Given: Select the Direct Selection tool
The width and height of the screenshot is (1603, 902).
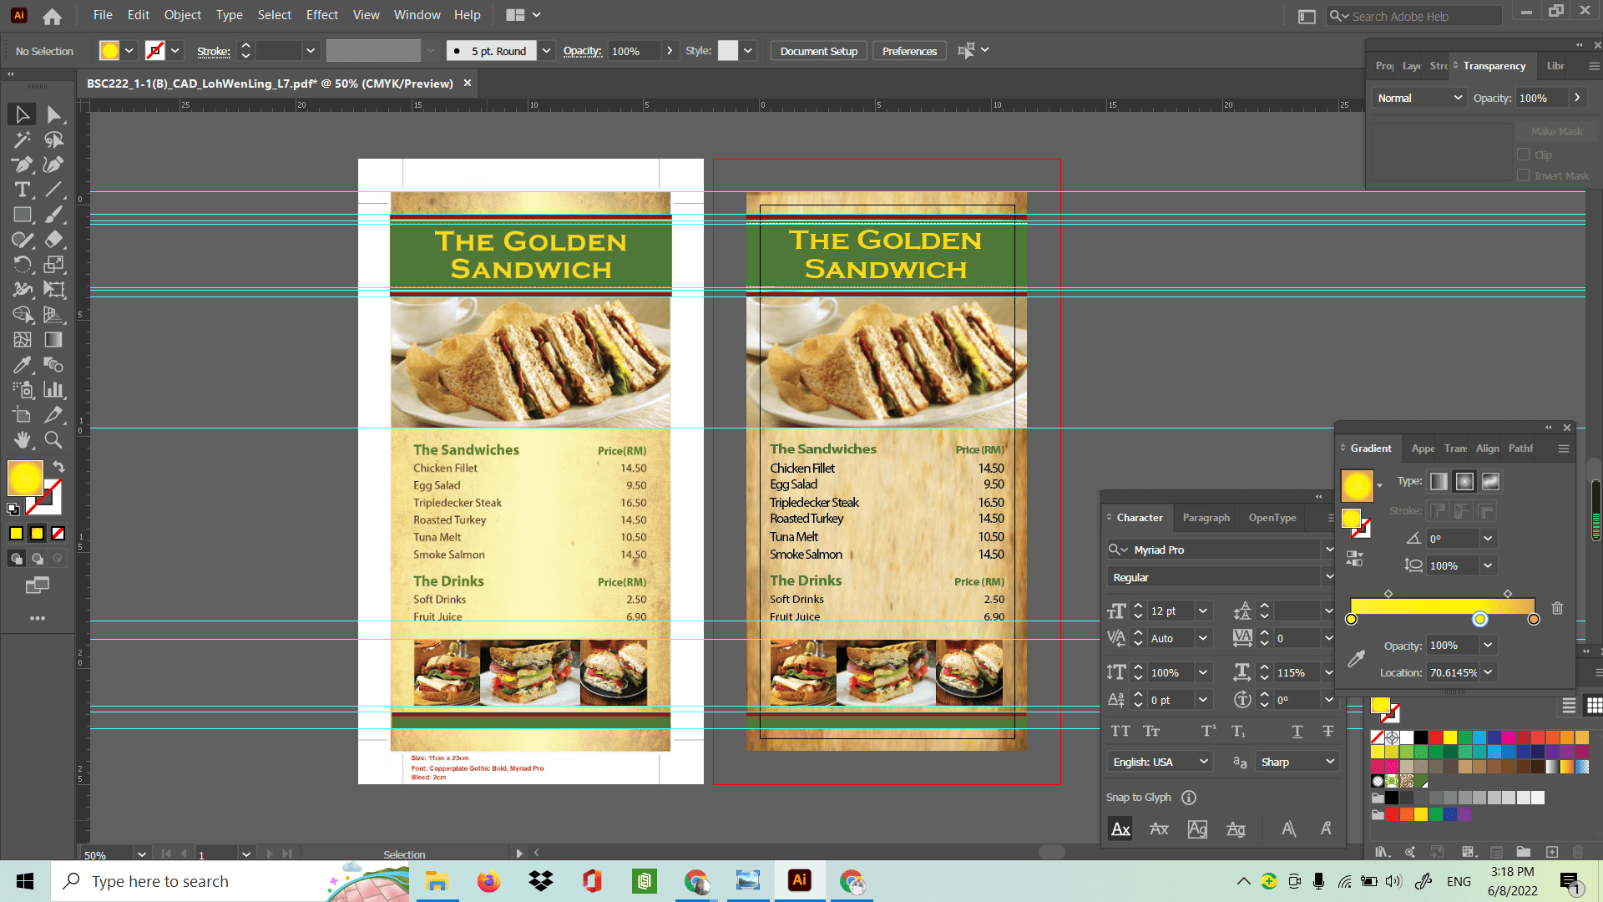Looking at the screenshot, I should (54, 114).
